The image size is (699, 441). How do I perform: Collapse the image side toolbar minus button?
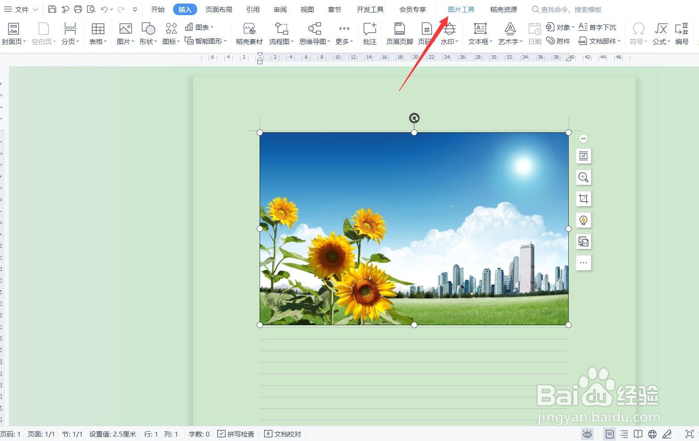coord(583,139)
